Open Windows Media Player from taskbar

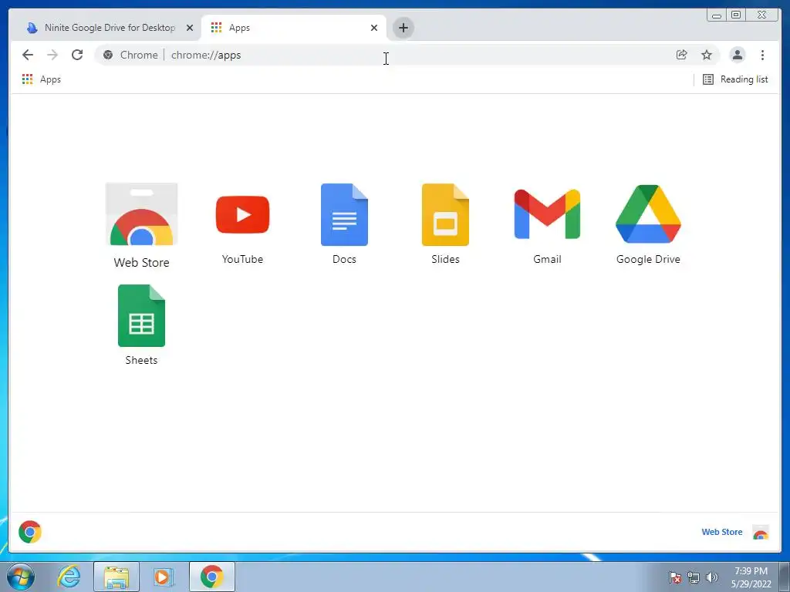pyautogui.click(x=164, y=577)
